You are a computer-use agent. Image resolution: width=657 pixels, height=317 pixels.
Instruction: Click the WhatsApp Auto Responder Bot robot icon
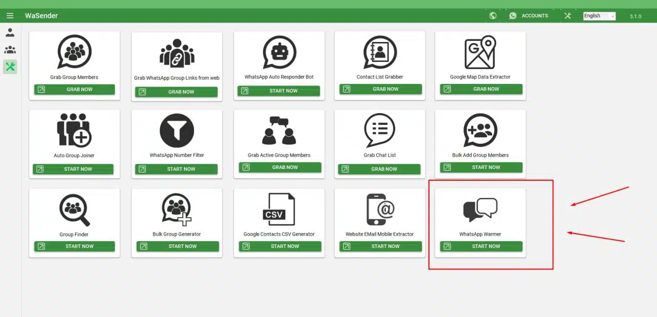pyautogui.click(x=279, y=53)
